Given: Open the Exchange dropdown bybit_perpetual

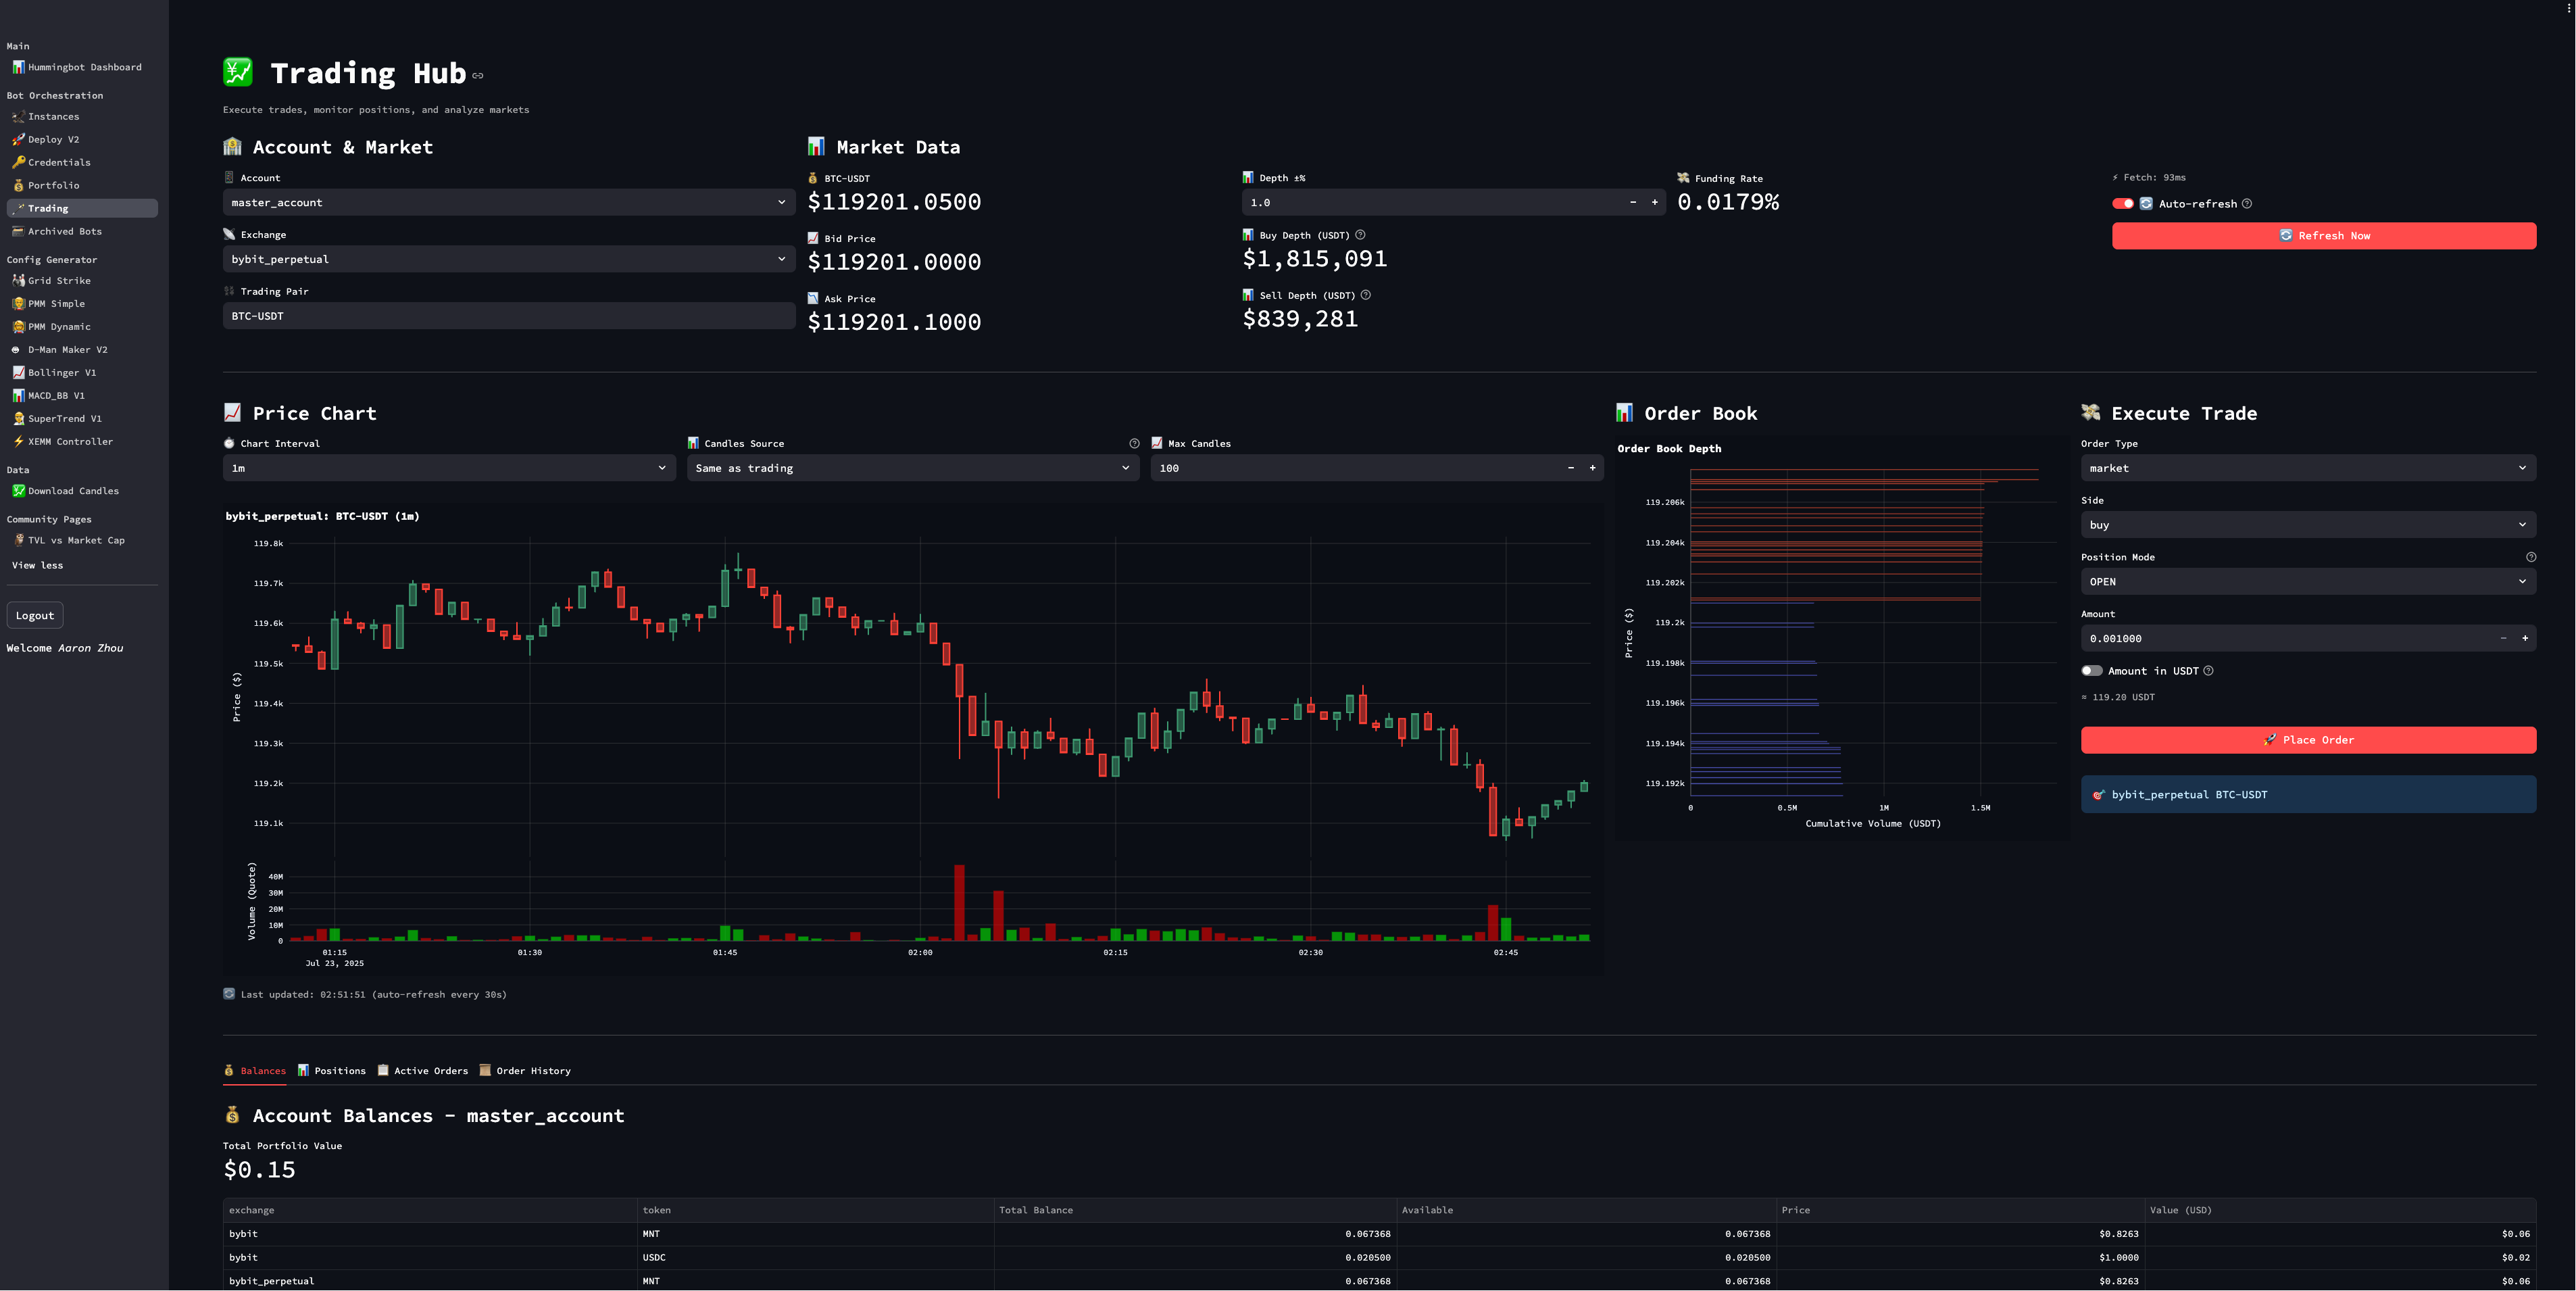Looking at the screenshot, I should point(509,259).
